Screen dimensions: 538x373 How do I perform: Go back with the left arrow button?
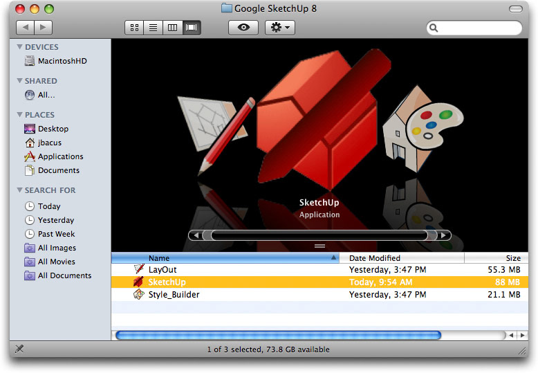click(26, 28)
